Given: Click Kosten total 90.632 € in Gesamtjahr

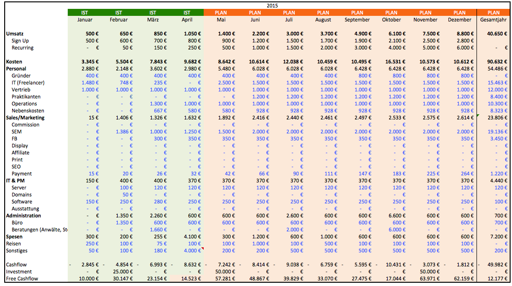Looking at the screenshot, I should 497,62.
